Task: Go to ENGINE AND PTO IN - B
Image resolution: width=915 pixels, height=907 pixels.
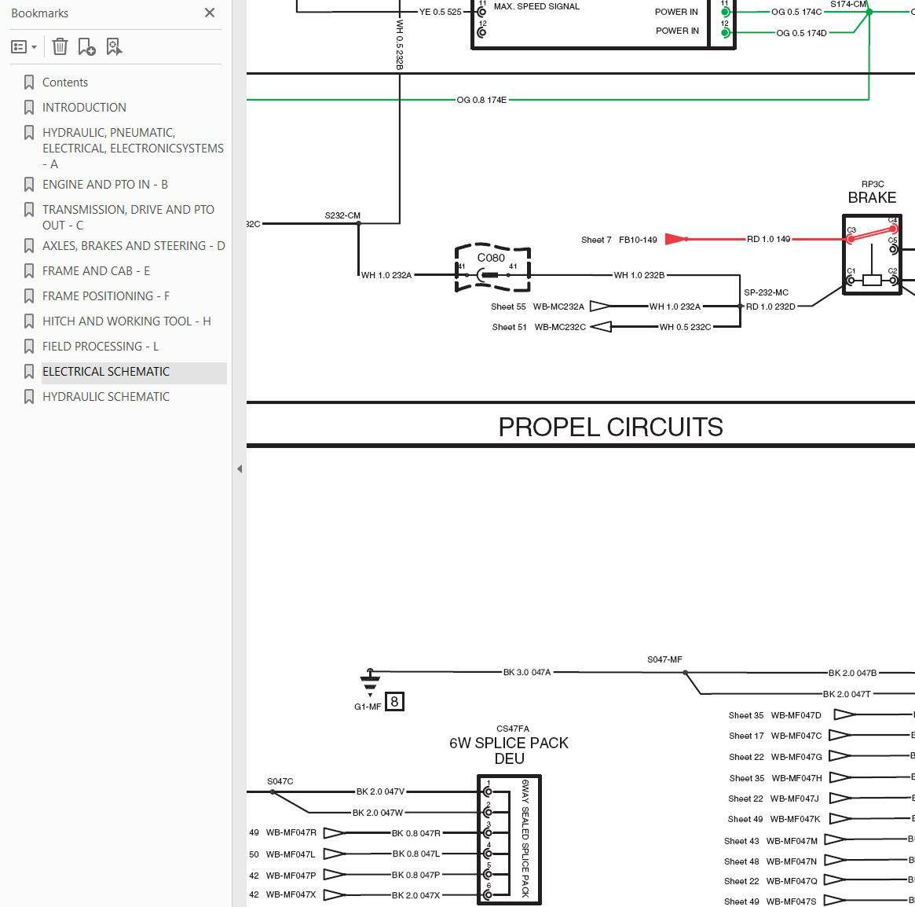Action: pyautogui.click(x=105, y=185)
